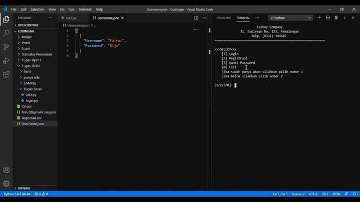Viewport: 360px width, 202px height.
Task: Create a new terminal with plus icon
Action: tap(319, 17)
